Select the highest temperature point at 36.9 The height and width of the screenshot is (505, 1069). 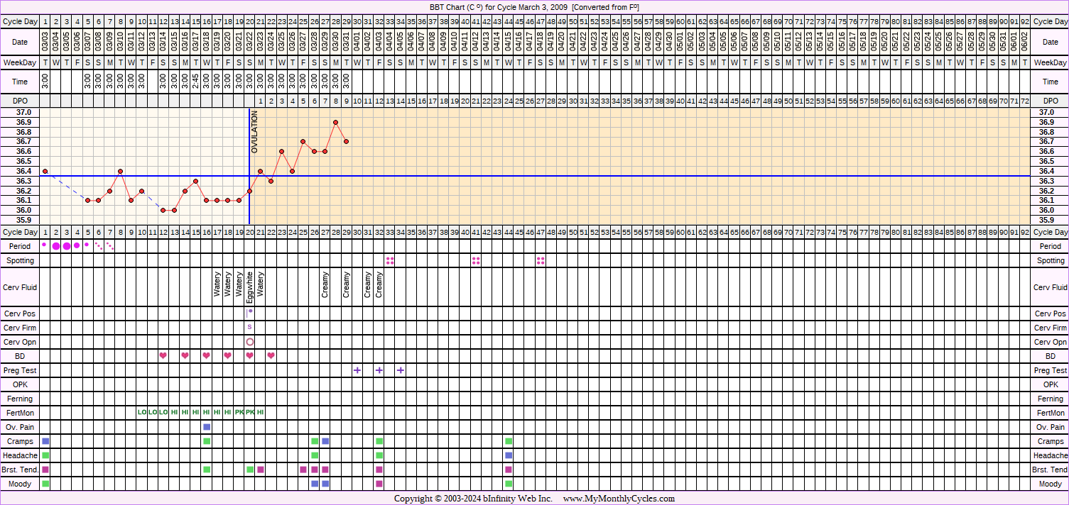point(335,122)
